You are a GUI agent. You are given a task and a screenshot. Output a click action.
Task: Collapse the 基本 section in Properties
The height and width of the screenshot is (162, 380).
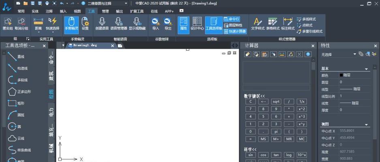(366, 69)
